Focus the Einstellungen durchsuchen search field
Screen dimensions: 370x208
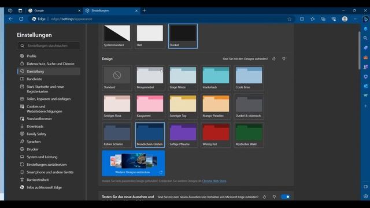coord(49,46)
